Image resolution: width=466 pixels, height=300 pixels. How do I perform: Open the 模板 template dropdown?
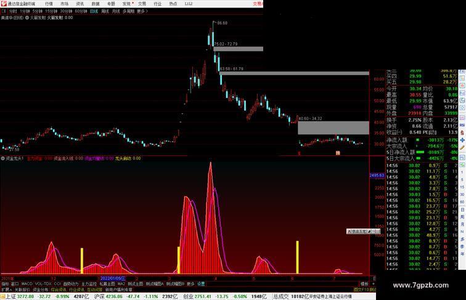(364, 284)
